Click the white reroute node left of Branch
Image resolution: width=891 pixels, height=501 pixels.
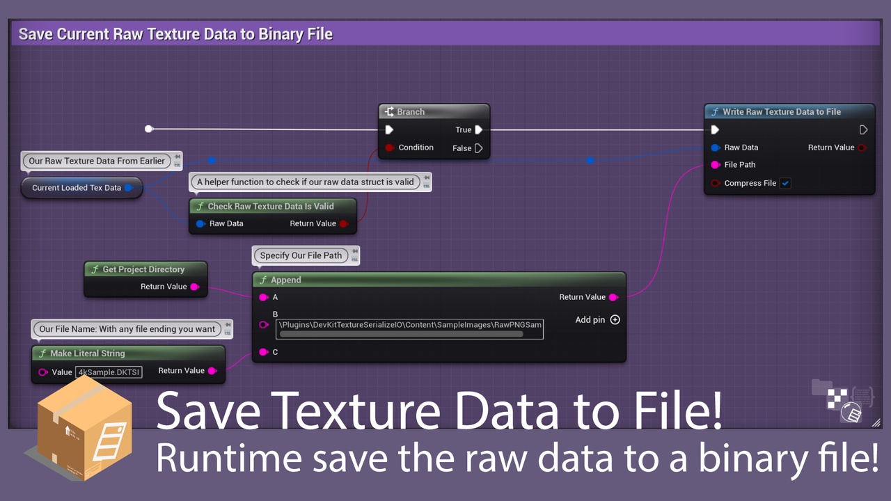[148, 129]
